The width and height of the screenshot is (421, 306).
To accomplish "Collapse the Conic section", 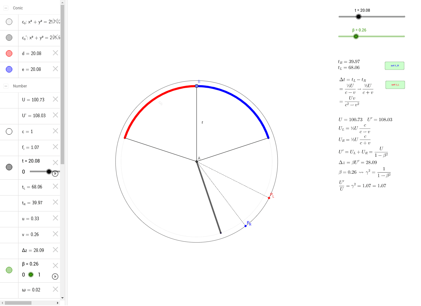I will point(6,8).
